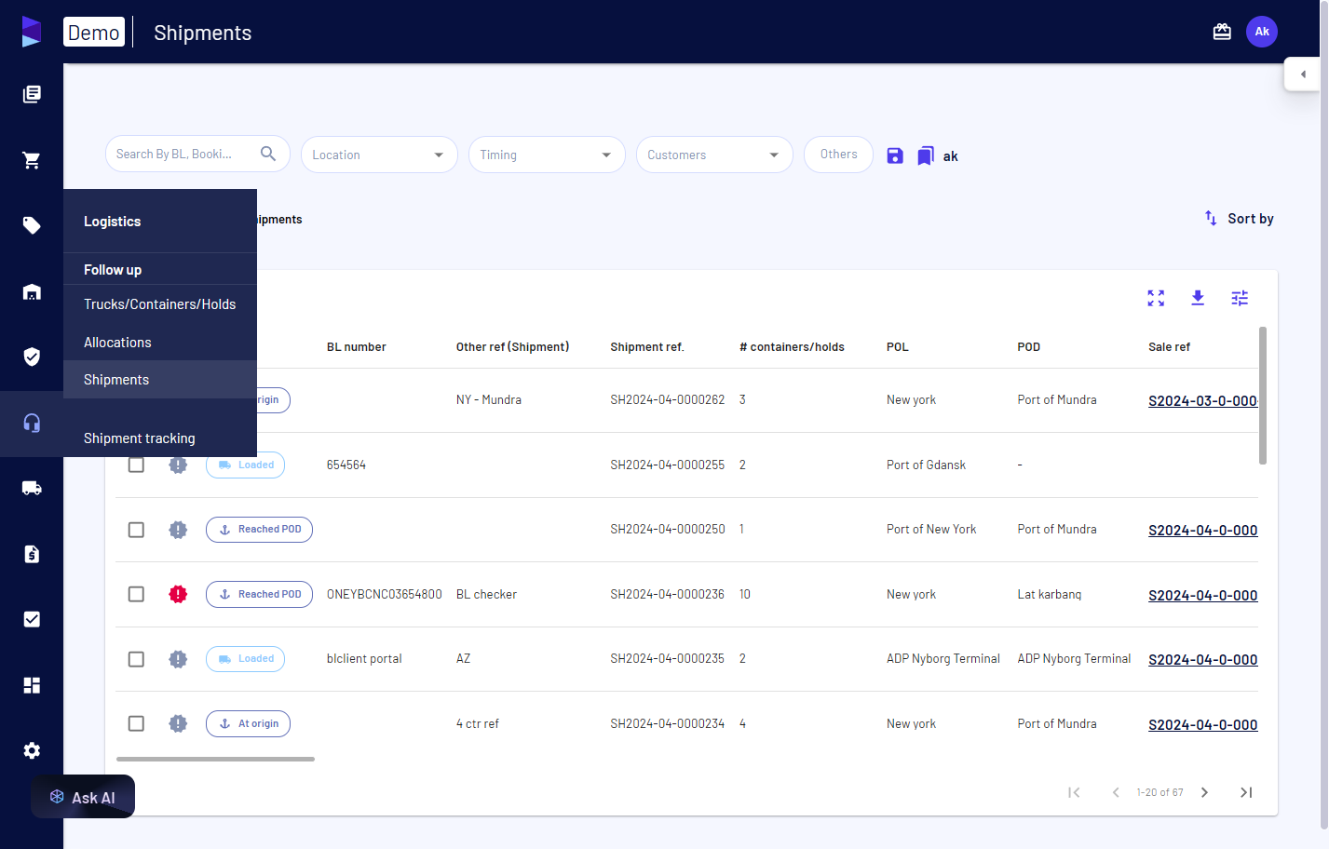Open the Timing filter dropdown
The image size is (1329, 849).
click(547, 155)
